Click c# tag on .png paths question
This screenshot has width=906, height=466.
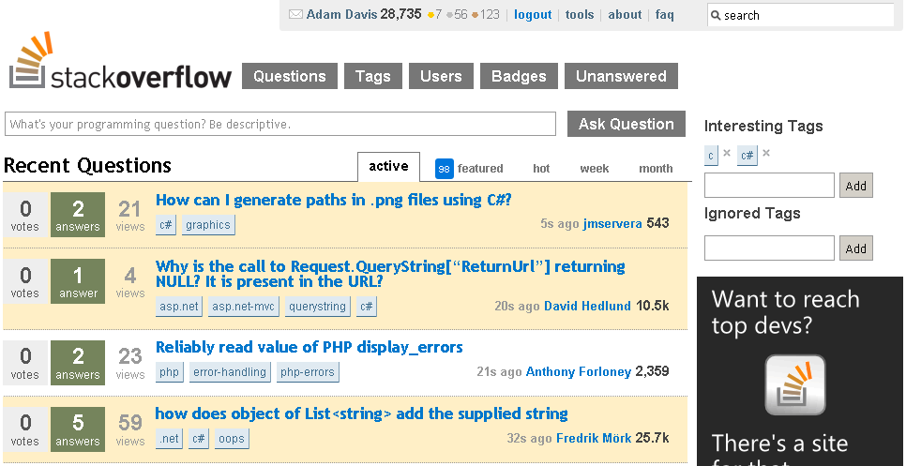(x=166, y=225)
